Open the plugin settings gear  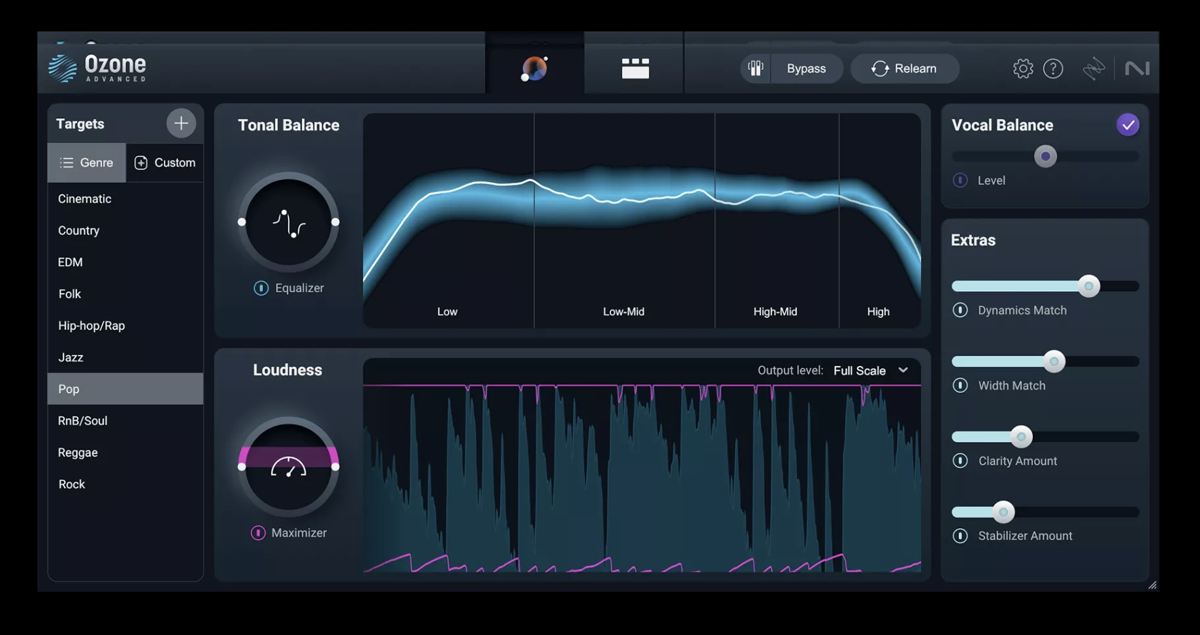[1023, 68]
